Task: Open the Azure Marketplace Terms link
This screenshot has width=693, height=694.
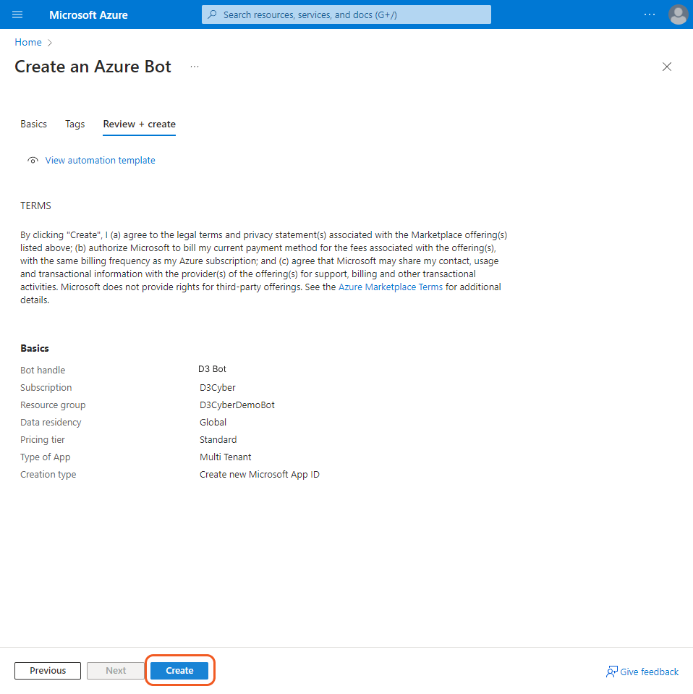Action: 391,287
